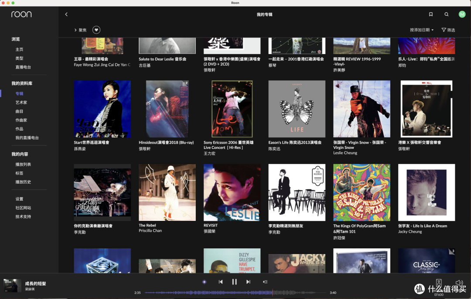Open 直播电台 under 浏览
The image size is (471, 299).
(23, 67)
